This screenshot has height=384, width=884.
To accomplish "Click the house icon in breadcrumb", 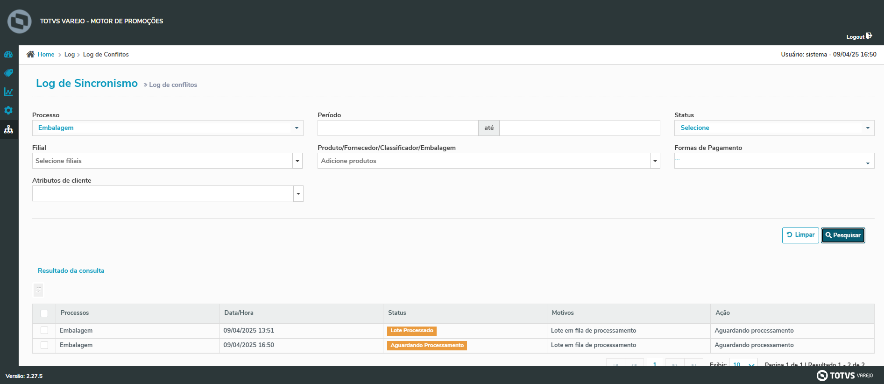I will pos(30,54).
